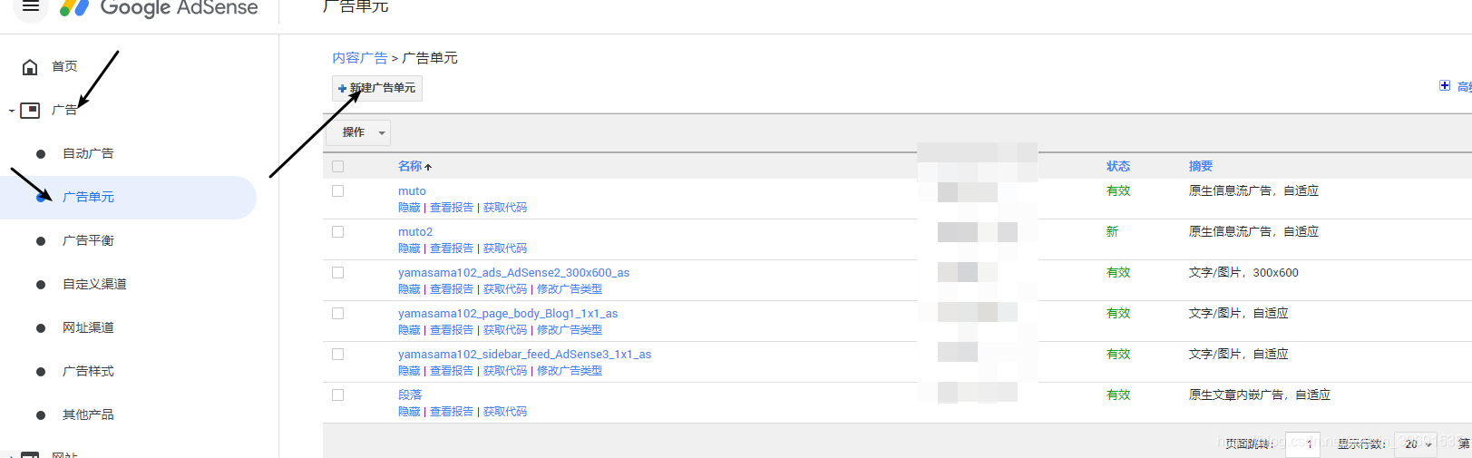The width and height of the screenshot is (1472, 458).
Task: Open the 操作 dropdown
Action: 358,132
